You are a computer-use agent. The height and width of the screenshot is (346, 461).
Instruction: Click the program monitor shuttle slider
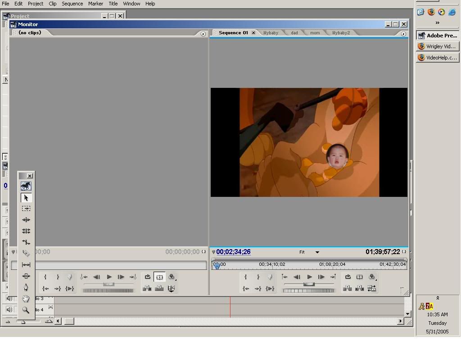point(309,284)
